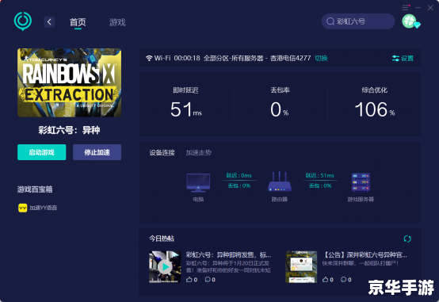This screenshot has width=439, height=302.
Task: Click the Wi-Fi signal icon
Action: [149, 58]
